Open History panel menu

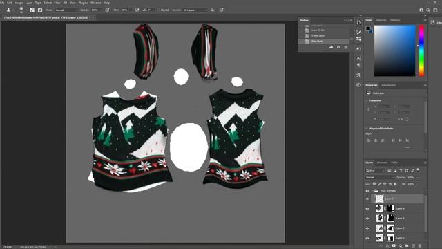pos(351,20)
